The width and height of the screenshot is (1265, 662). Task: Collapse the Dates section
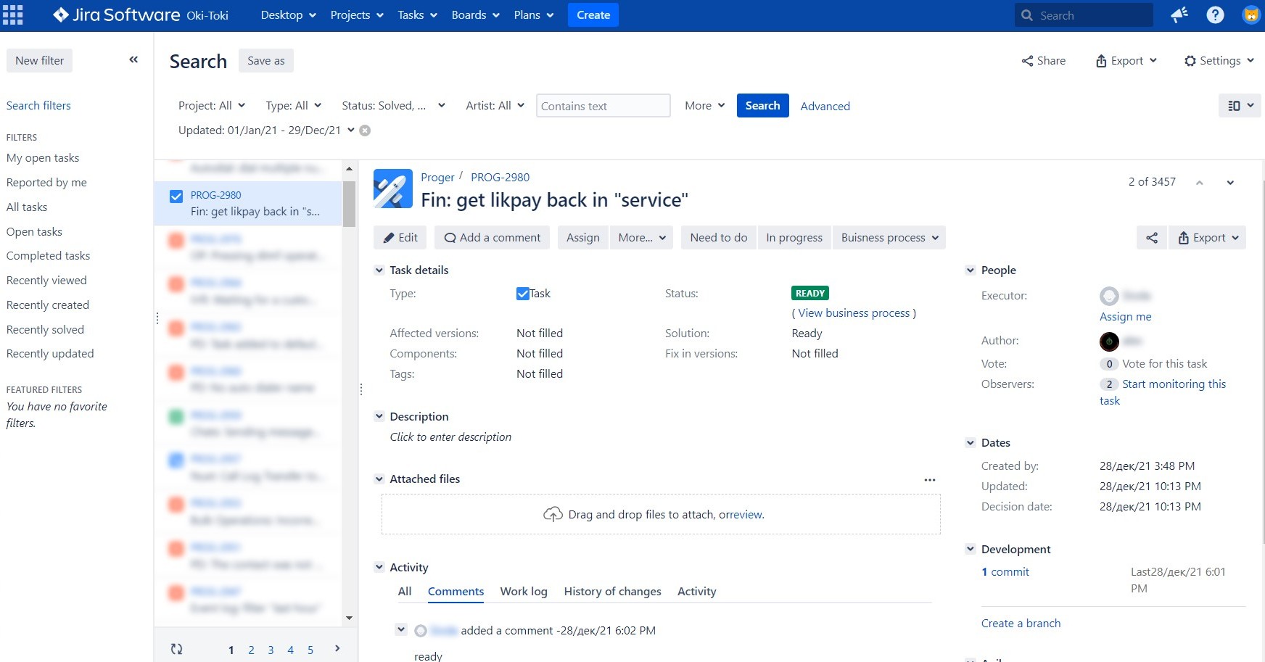[x=971, y=443]
